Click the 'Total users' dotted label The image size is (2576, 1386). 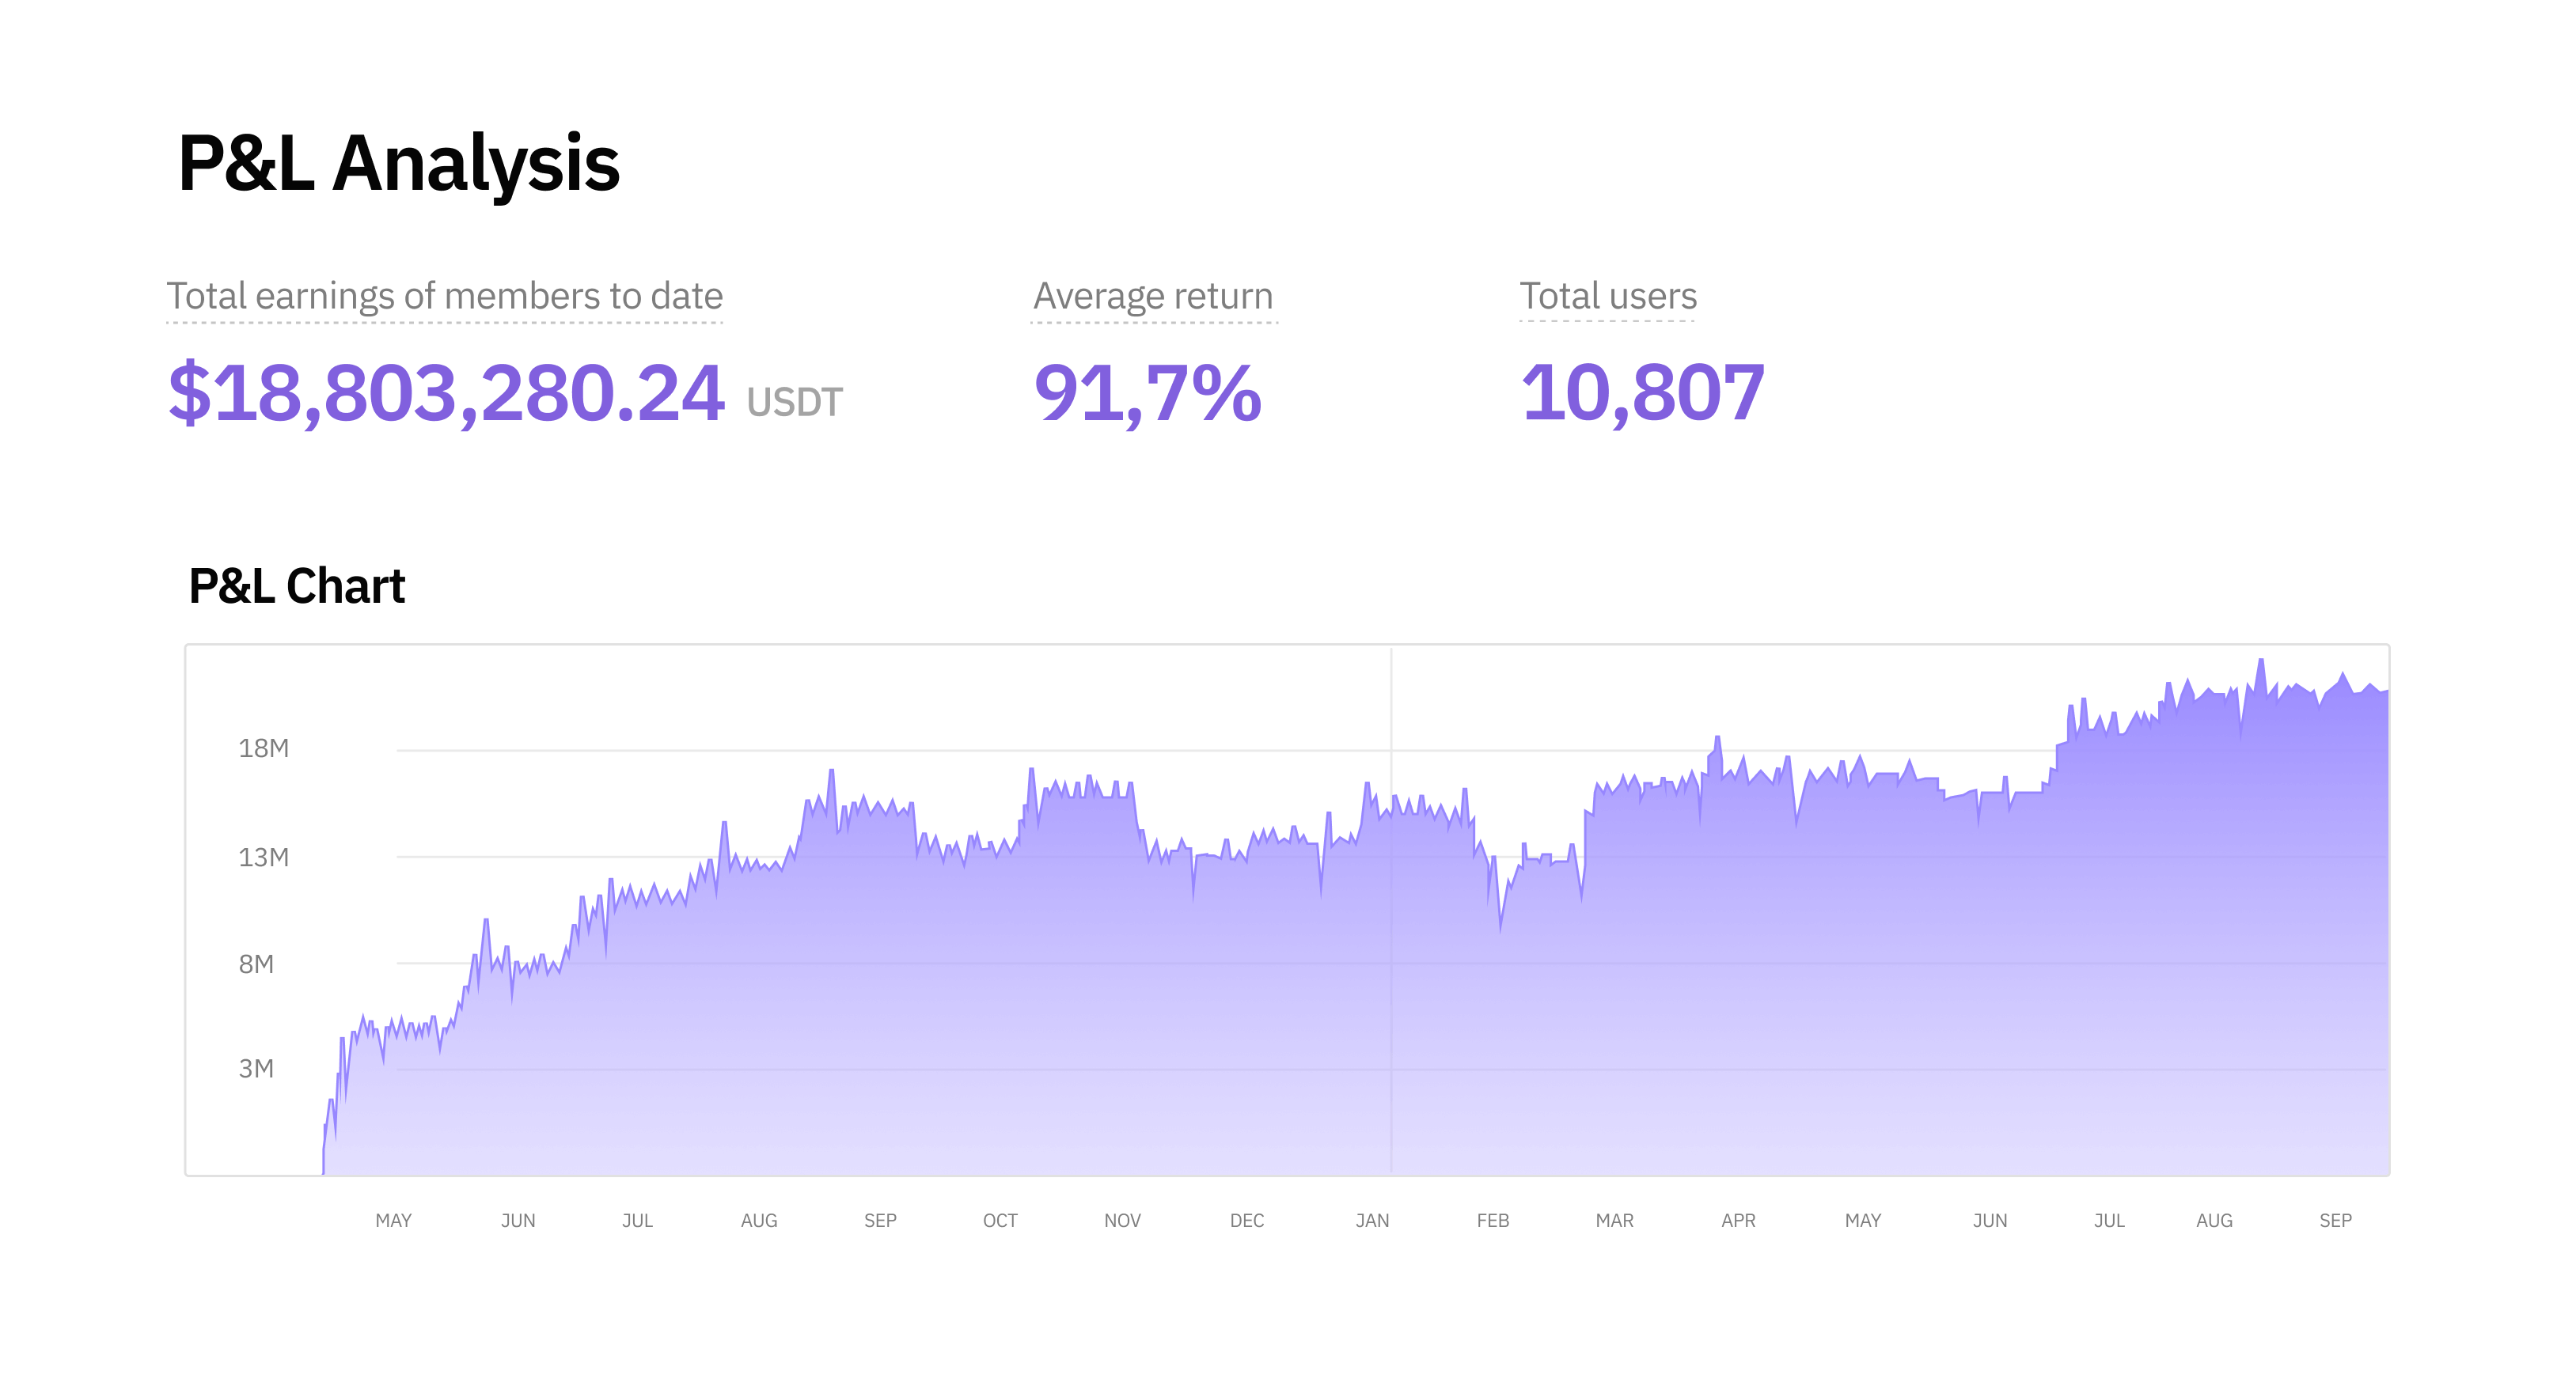click(1607, 297)
